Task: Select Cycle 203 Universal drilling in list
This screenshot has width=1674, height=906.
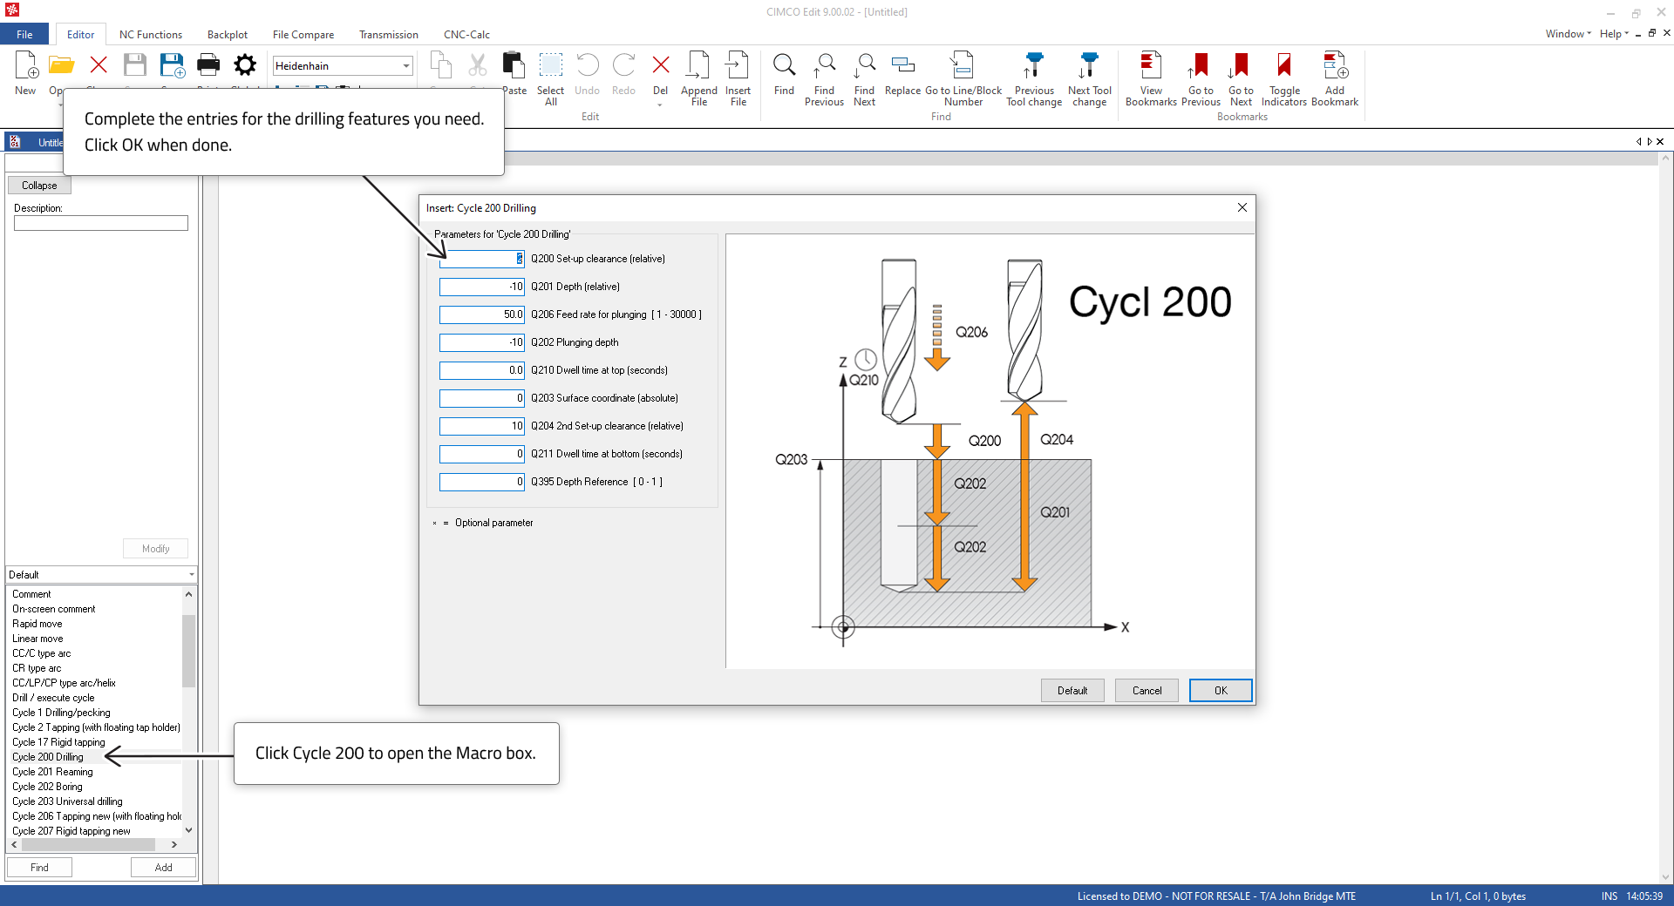Action: pos(67,801)
